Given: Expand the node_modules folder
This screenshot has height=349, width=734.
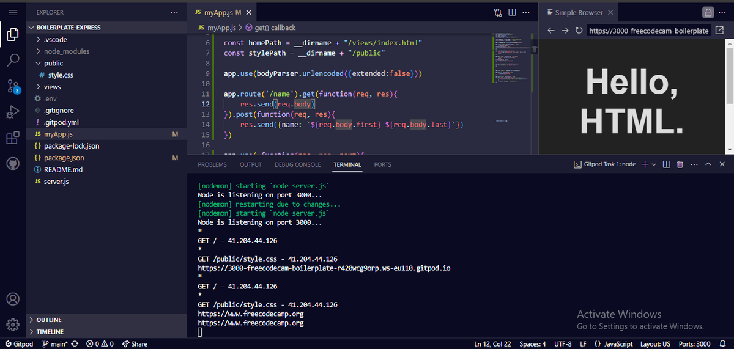Looking at the screenshot, I should coord(106,51).
